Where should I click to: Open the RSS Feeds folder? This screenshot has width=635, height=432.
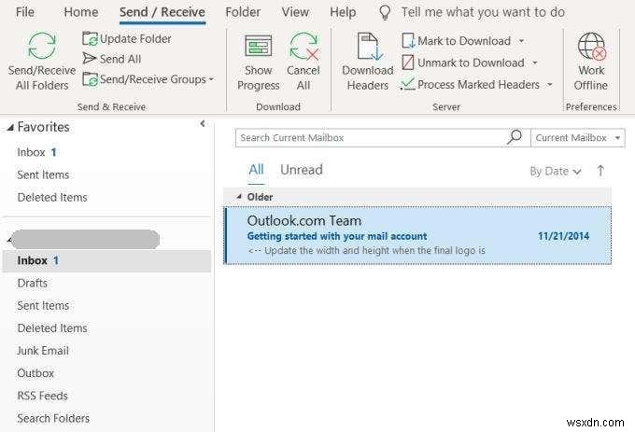point(42,396)
